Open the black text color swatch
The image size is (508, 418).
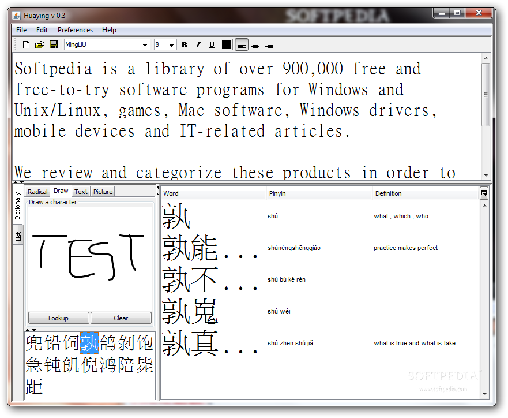tap(227, 45)
